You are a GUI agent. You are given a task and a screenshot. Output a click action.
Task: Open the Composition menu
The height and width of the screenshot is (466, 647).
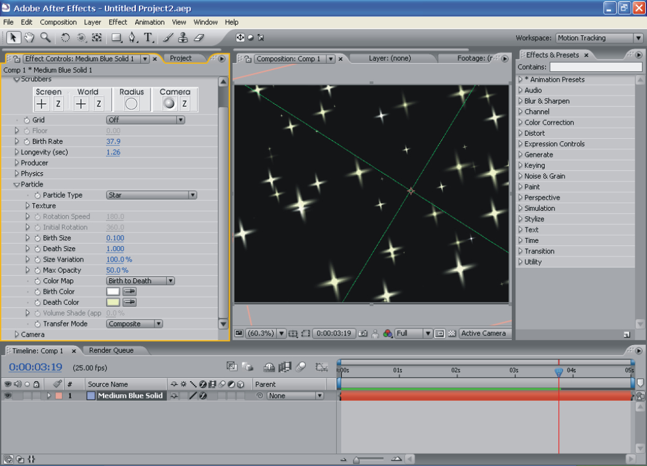pos(58,22)
